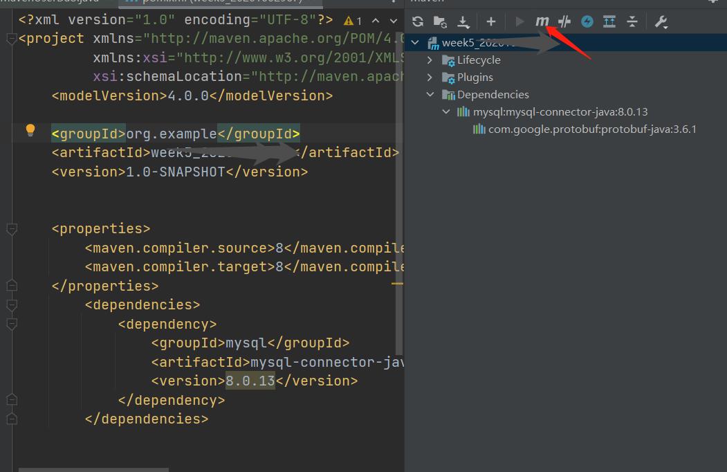Click the maven.compiler.source property line
Viewport: 727px width, 472px height.
[x=244, y=248]
